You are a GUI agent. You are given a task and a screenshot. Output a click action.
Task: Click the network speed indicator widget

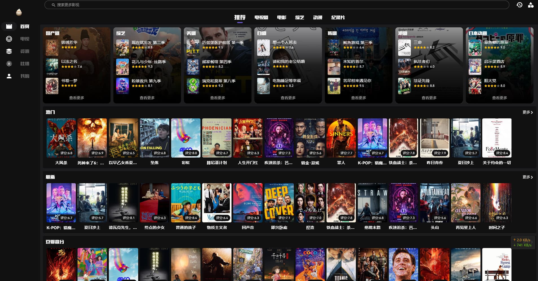click(522, 242)
